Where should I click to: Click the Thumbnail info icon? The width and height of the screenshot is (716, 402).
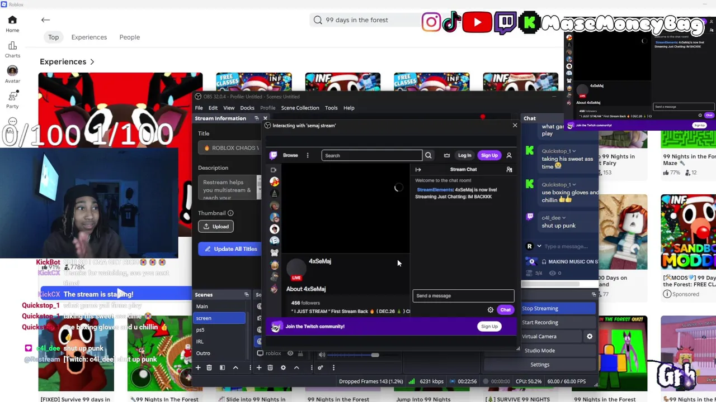click(230, 213)
